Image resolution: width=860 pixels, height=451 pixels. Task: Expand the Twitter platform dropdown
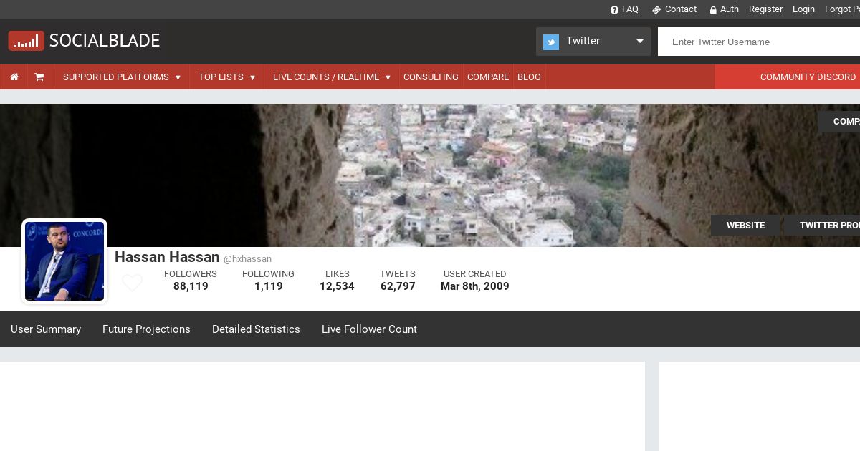tap(639, 42)
